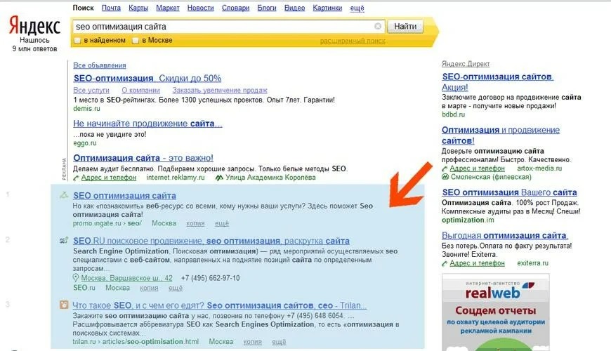Toggle the 'в Москве' checkbox

136,41
